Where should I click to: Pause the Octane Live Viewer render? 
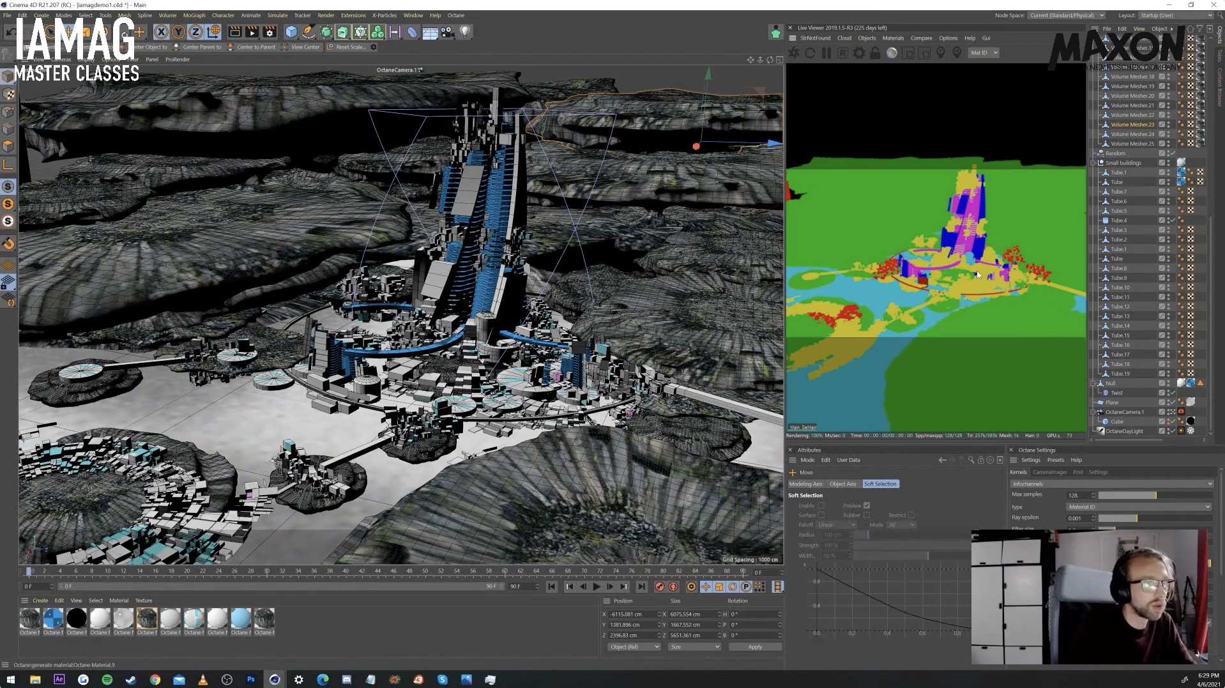(x=826, y=52)
